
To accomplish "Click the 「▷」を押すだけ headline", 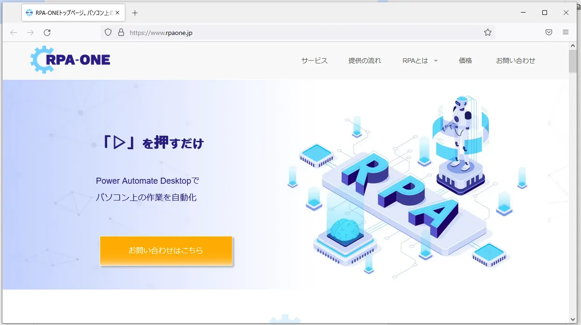I will (x=153, y=142).
